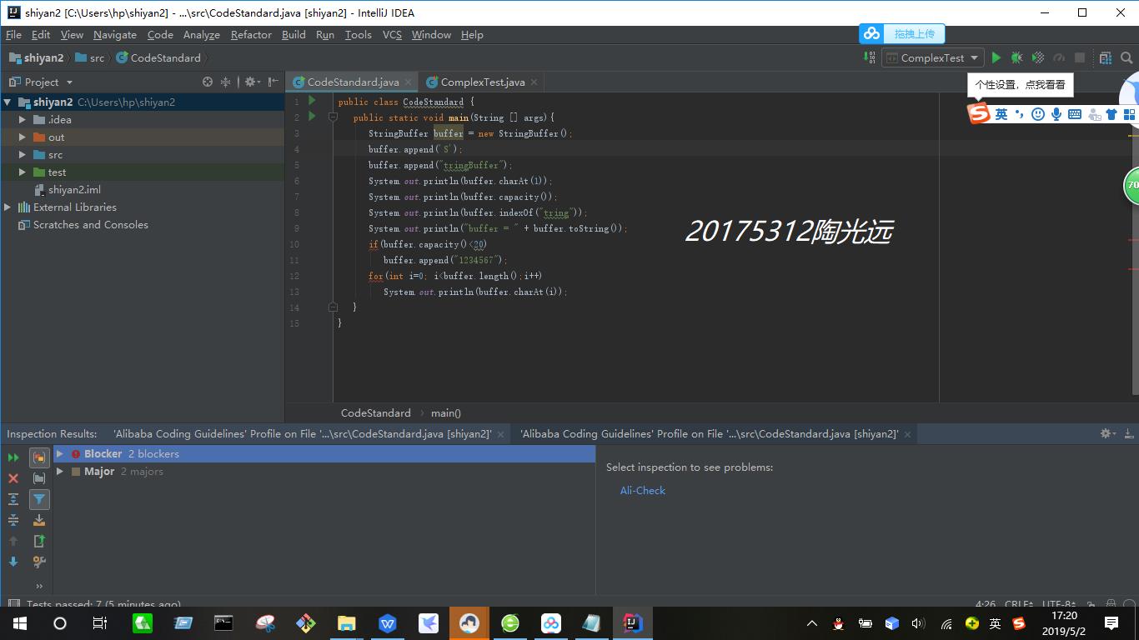This screenshot has width=1139, height=640.
Task: Click the 拖拽上传 upload button
Action: [x=902, y=33]
